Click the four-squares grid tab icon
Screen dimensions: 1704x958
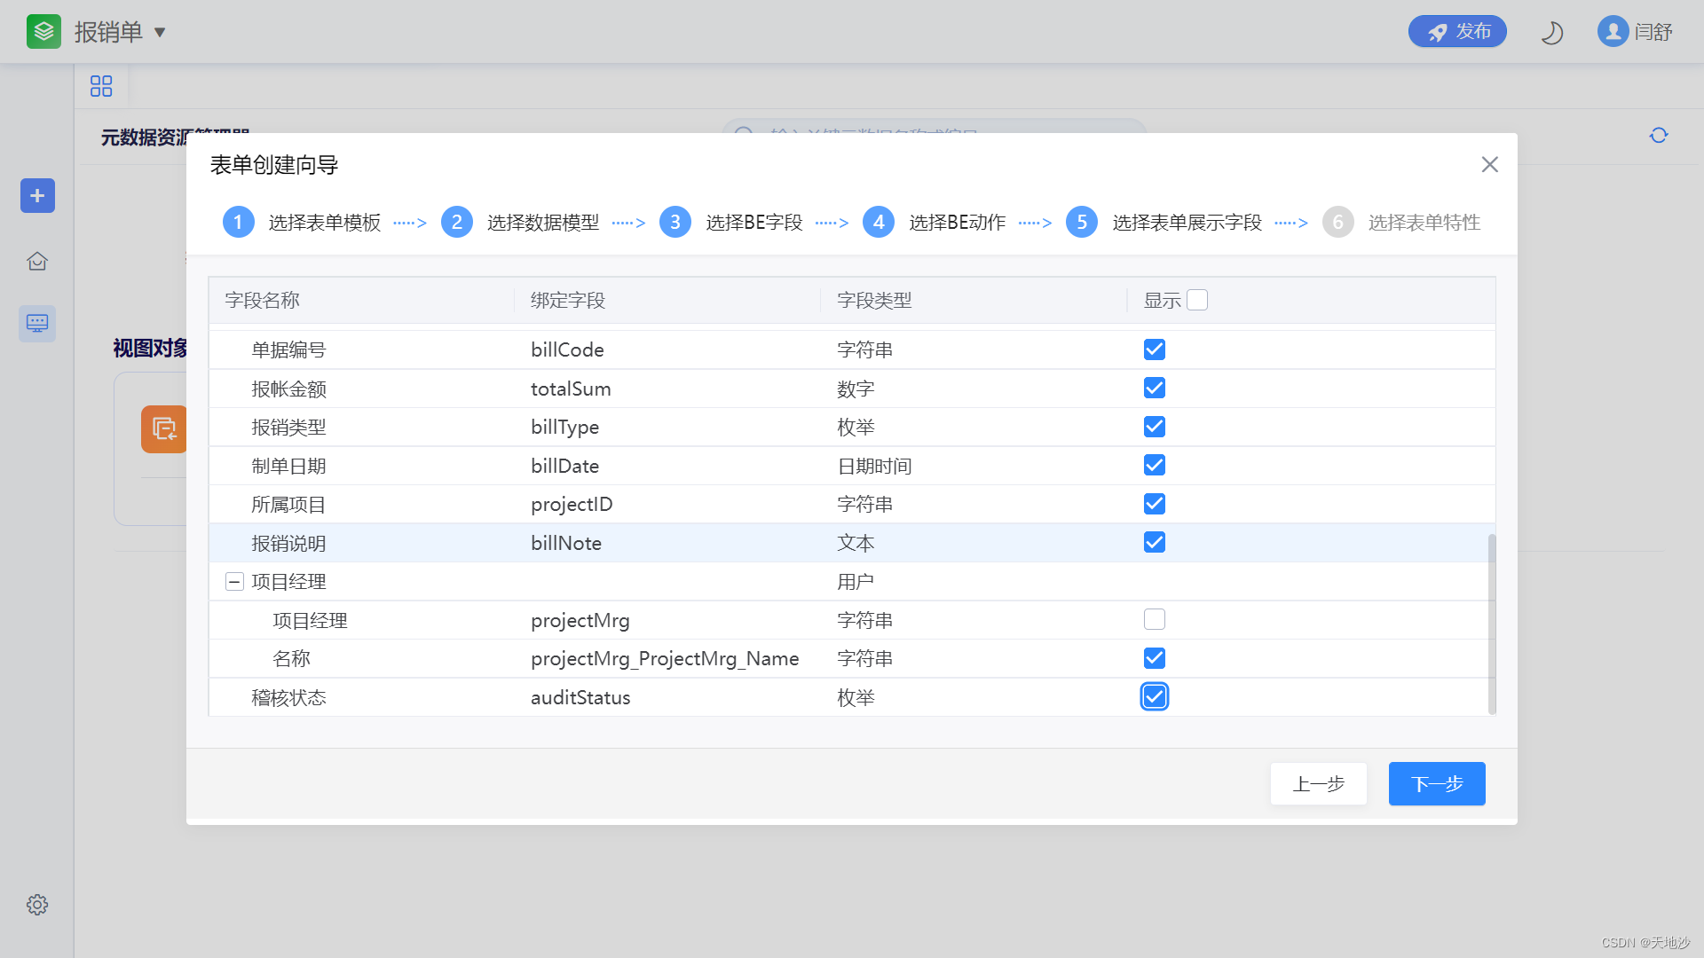pyautogui.click(x=101, y=86)
